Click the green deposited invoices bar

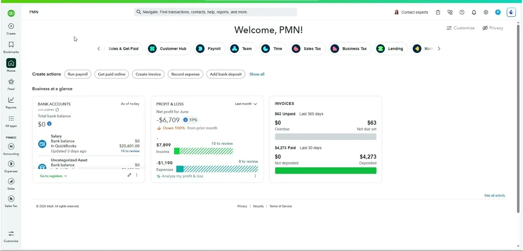326,171
